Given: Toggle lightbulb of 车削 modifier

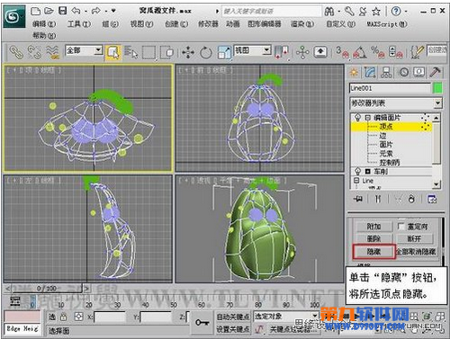Looking at the screenshot, I should coord(357,172).
